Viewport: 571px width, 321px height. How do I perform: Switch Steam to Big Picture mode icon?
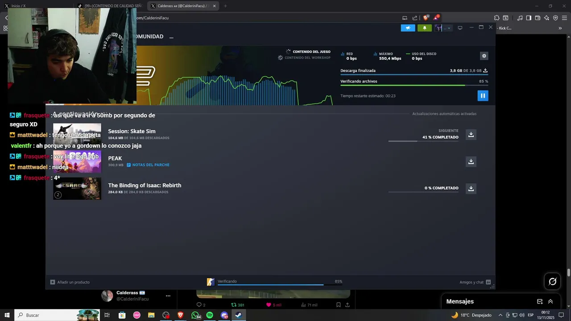(x=460, y=28)
